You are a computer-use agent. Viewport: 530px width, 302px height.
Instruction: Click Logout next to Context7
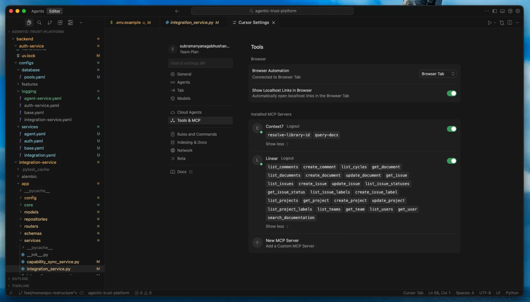pyautogui.click(x=293, y=126)
